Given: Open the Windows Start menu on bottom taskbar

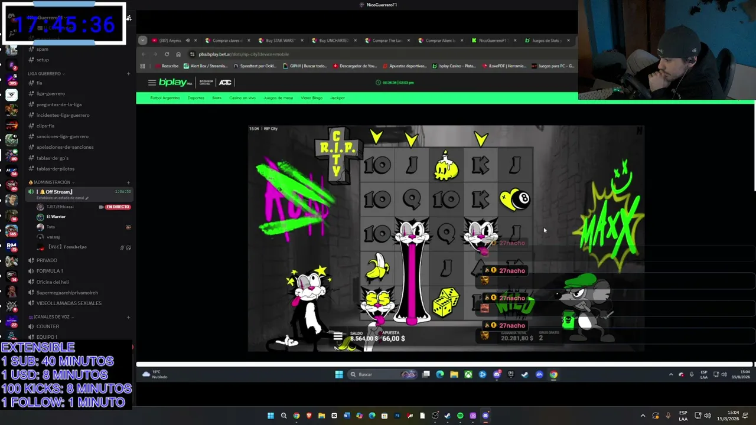Looking at the screenshot, I should pos(271,416).
